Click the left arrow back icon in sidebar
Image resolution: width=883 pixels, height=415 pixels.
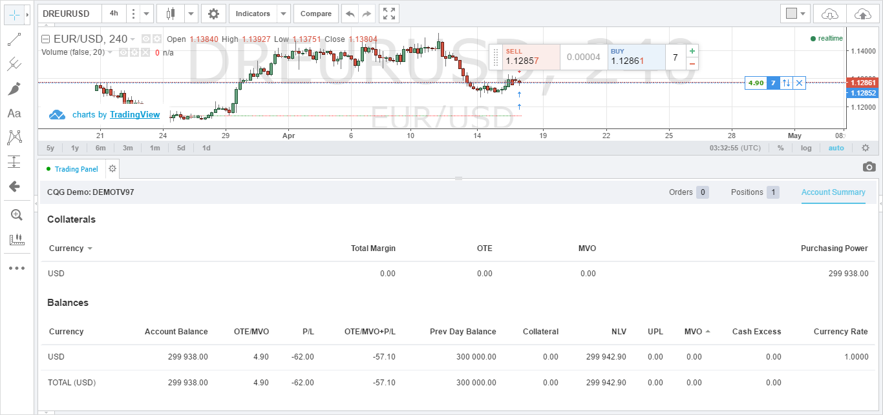coord(14,187)
